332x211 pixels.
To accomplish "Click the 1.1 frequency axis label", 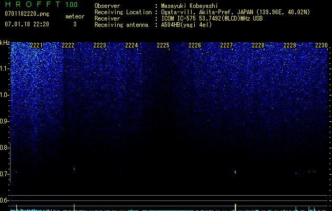I will pyautogui.click(x=4, y=69).
